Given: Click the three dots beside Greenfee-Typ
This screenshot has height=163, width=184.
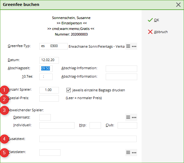Looking at the screenshot, I should click(134, 46).
